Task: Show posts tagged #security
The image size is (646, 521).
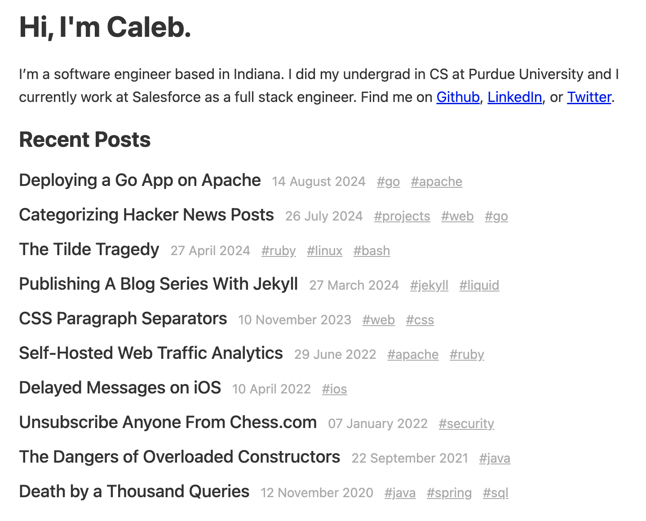Action: tap(466, 424)
